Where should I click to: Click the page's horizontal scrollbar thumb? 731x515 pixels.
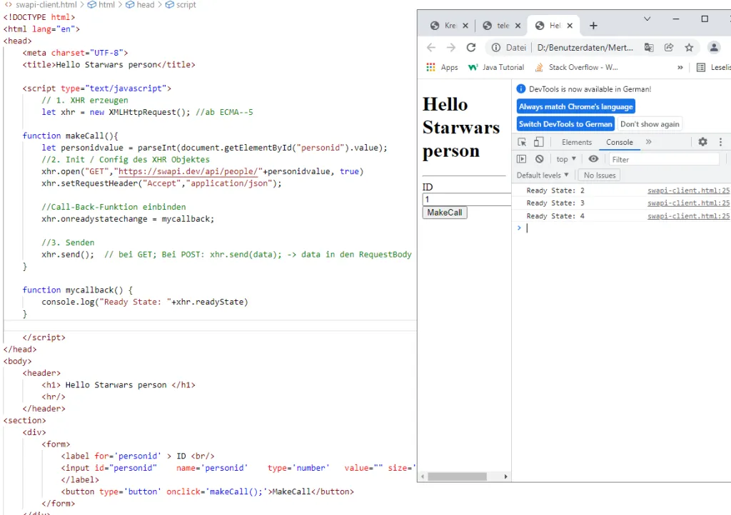(457, 476)
